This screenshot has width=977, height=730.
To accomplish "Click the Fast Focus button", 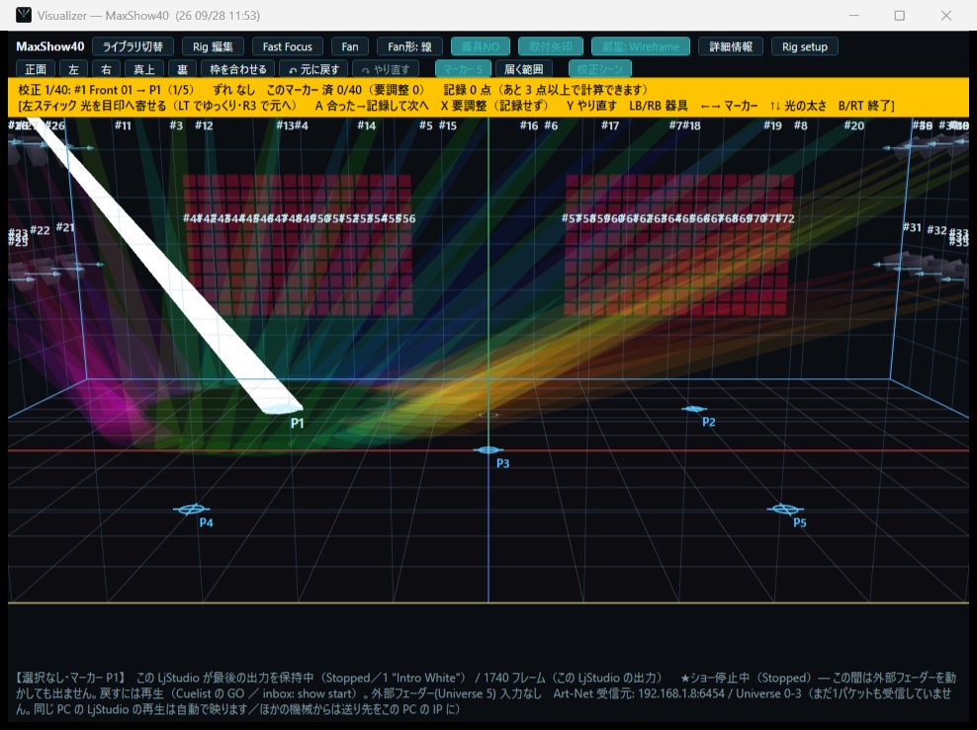I will (x=287, y=46).
